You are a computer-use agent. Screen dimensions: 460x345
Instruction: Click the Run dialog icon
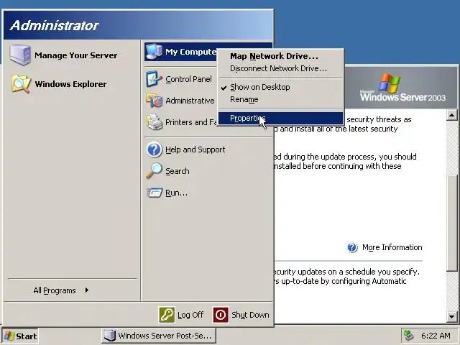155,193
